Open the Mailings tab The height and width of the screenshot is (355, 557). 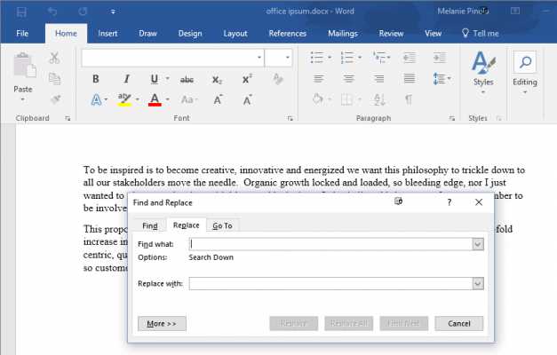[343, 34]
